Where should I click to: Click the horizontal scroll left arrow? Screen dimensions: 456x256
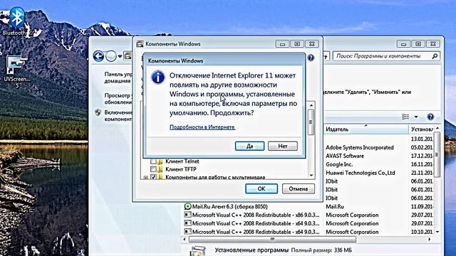click(185, 239)
